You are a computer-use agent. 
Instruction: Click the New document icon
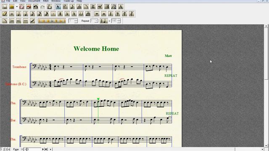[x=5, y=7]
